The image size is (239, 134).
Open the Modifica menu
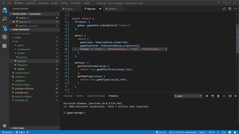point(18,3)
